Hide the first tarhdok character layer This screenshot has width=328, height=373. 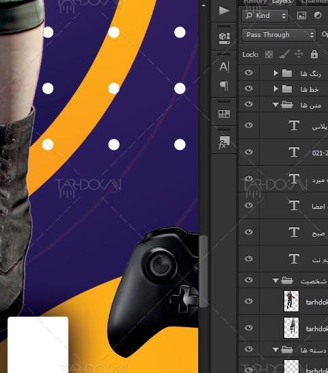tap(249, 301)
